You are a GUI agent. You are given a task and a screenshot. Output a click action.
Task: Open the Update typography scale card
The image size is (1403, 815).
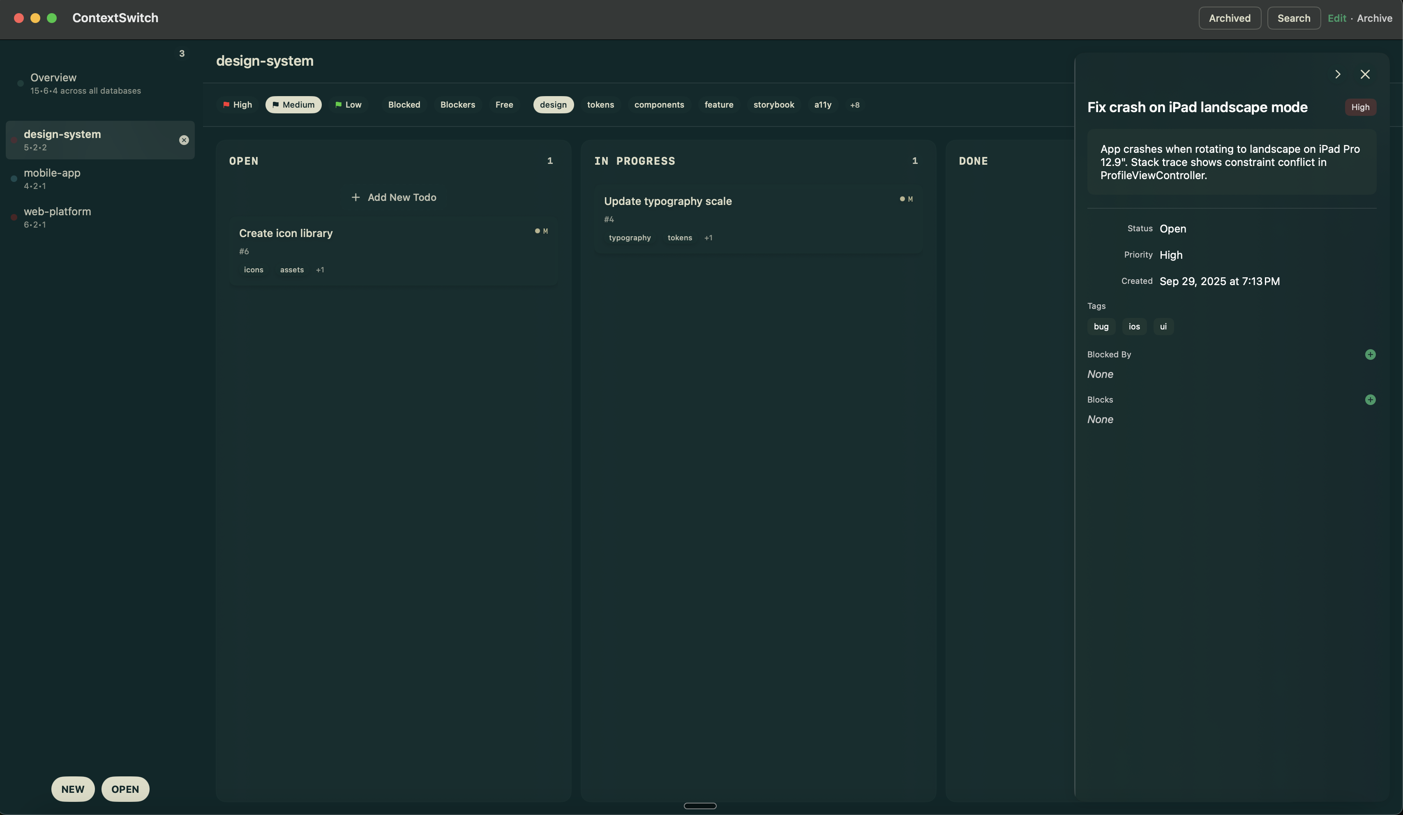667,202
